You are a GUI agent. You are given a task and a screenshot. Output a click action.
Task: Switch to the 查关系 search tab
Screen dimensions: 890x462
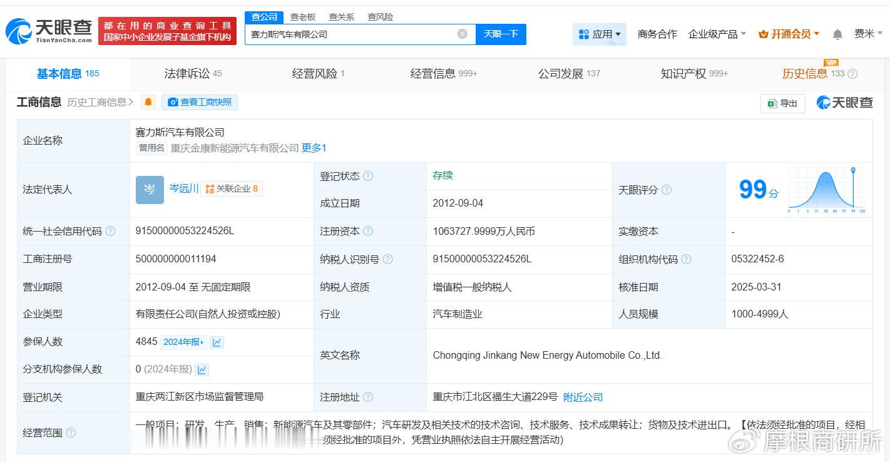pos(342,17)
